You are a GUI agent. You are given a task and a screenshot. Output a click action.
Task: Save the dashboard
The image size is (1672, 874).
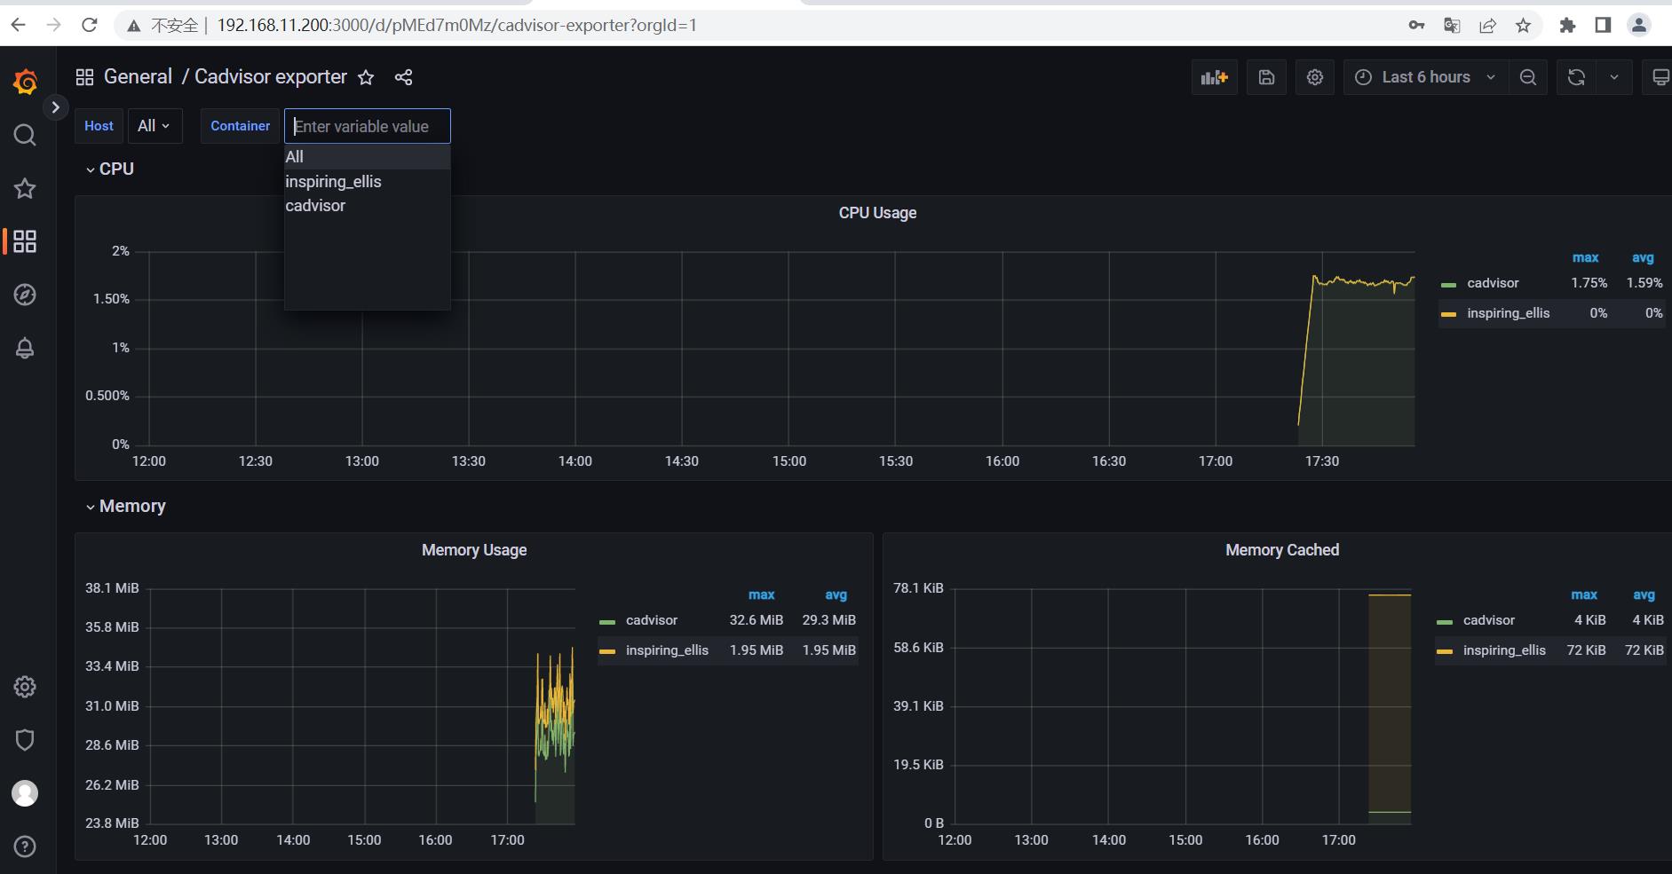(1267, 77)
